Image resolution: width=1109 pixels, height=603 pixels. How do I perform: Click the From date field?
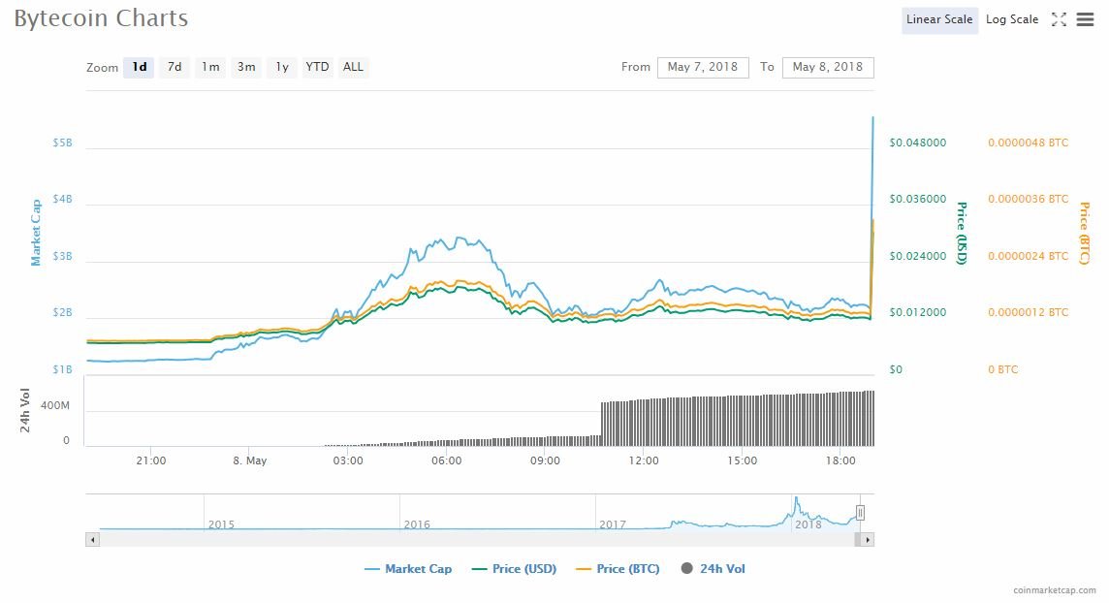coord(703,67)
